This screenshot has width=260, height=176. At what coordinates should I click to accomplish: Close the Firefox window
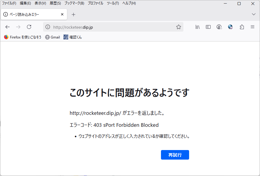tap(253, 4)
